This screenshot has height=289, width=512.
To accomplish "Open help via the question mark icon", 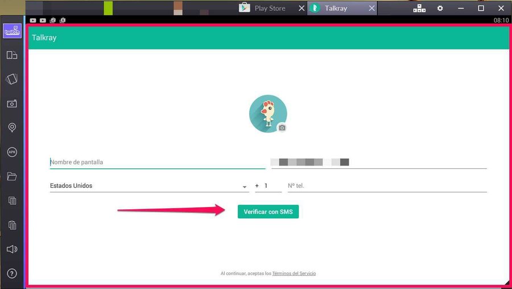I will pos(12,274).
